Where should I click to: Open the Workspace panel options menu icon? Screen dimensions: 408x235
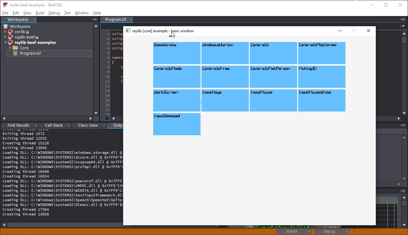click(x=95, y=19)
